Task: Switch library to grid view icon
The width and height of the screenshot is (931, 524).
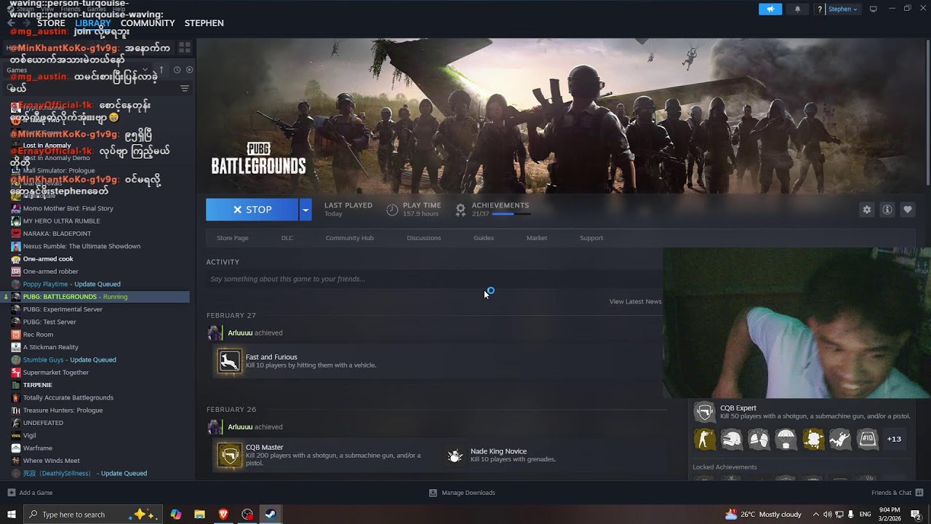Action: tap(185, 47)
